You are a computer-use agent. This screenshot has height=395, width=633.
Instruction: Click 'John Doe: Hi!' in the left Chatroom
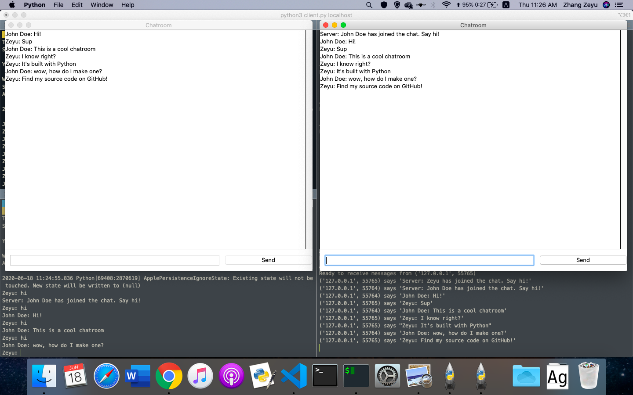click(23, 34)
